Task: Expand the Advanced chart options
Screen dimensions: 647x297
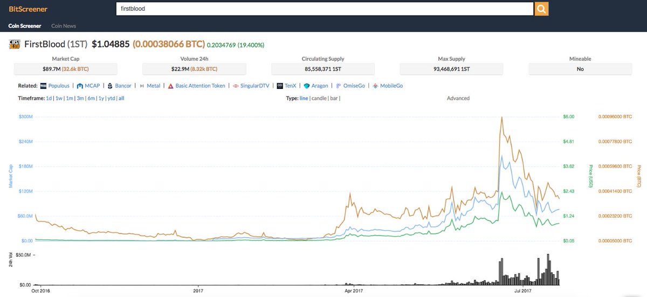Action: coord(458,99)
